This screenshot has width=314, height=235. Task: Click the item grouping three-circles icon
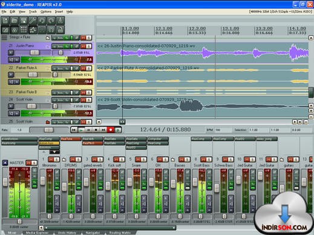point(15,30)
